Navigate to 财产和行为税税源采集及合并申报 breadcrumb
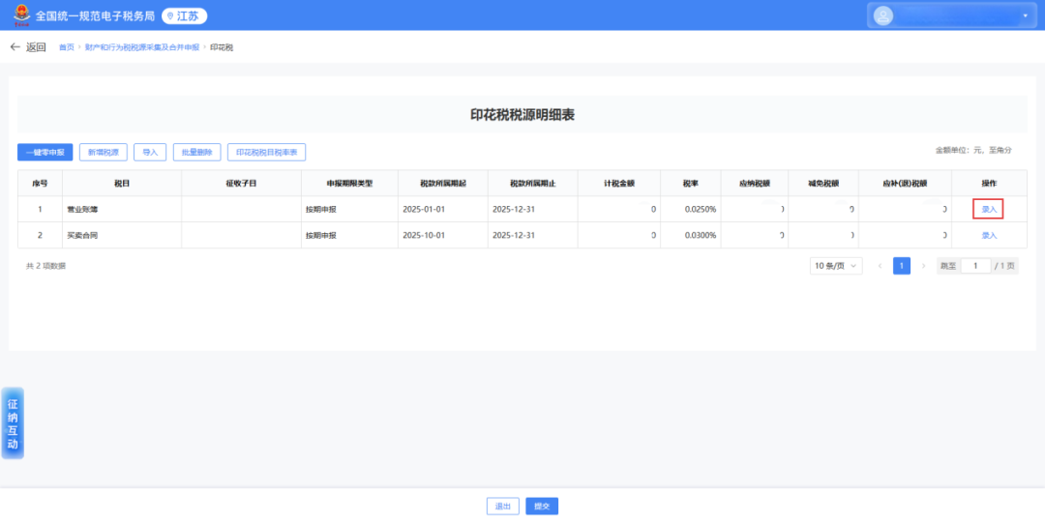 141,47
